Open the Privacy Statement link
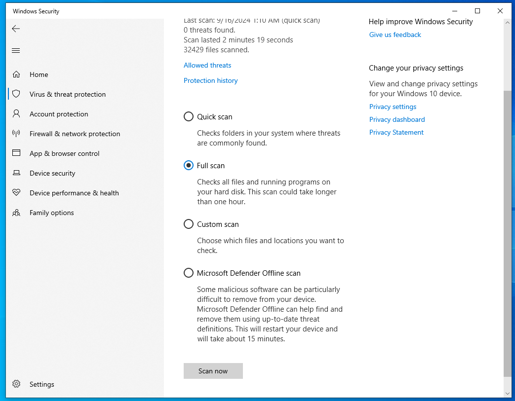 pyautogui.click(x=396, y=132)
